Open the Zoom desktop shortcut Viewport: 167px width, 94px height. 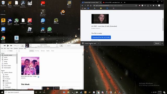click(x=3, y=30)
